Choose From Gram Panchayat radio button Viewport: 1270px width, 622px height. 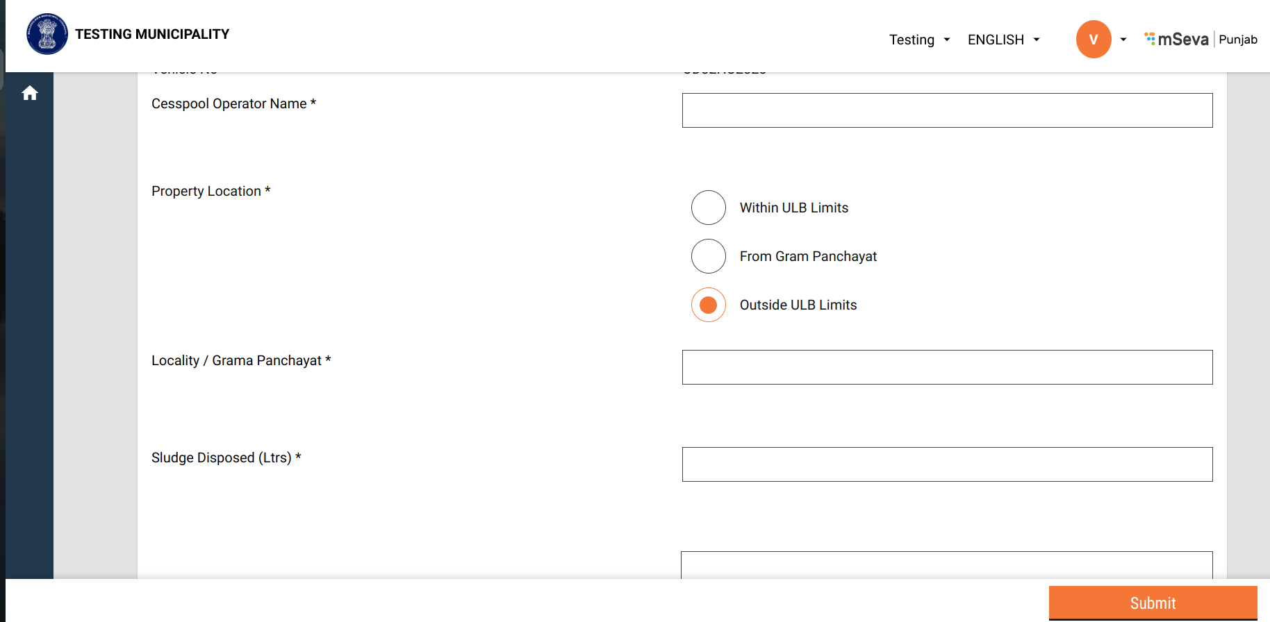709,256
